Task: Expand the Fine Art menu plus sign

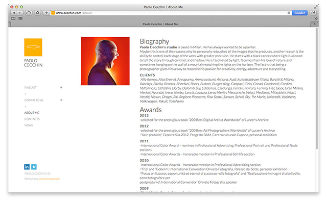Action: (x=61, y=87)
